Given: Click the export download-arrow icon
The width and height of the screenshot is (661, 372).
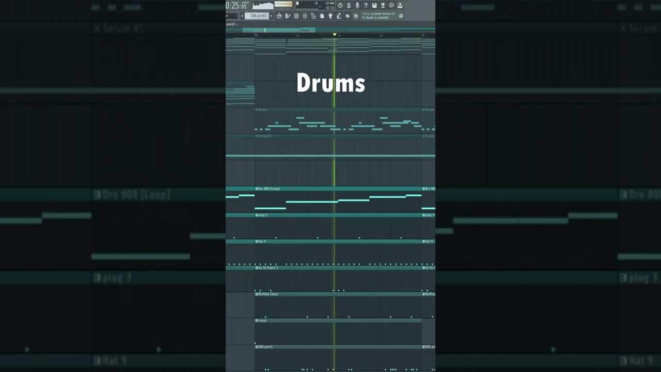Looking at the screenshot, I should pyautogui.click(x=400, y=5).
